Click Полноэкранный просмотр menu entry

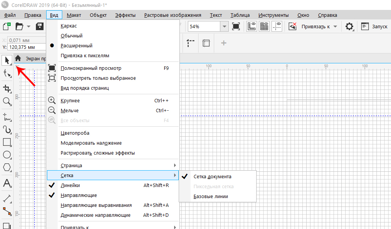tap(91, 68)
